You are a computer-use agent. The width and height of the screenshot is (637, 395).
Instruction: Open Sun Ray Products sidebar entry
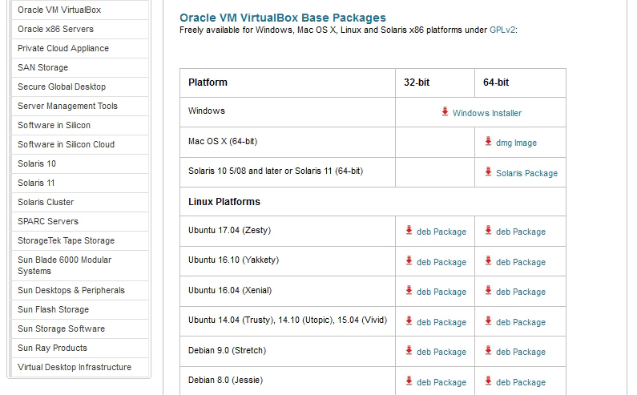(80, 349)
